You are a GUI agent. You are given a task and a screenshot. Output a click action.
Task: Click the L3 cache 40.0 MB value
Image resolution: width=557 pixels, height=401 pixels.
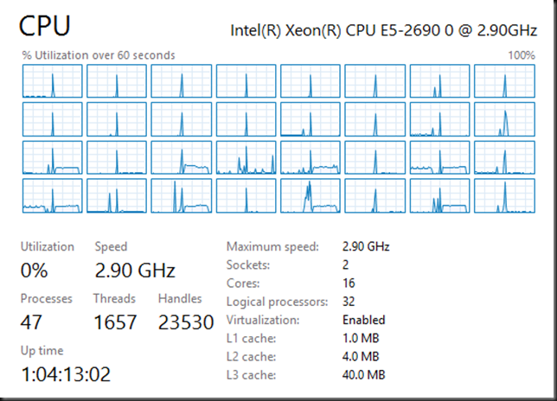coord(364,375)
